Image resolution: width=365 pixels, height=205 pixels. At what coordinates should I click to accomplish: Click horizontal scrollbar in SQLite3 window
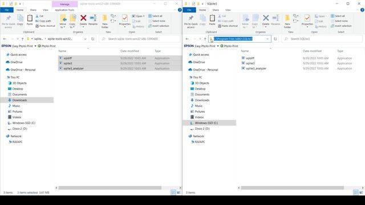coord(293,188)
